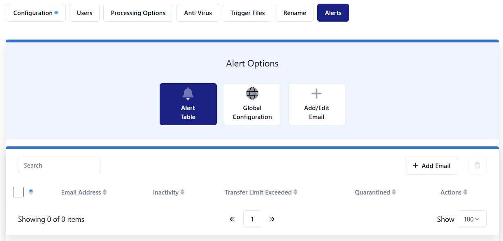Select the Trigger Files tab

pyautogui.click(x=247, y=13)
